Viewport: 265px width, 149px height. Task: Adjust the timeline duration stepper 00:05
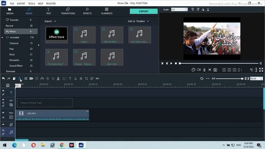tap(261, 79)
